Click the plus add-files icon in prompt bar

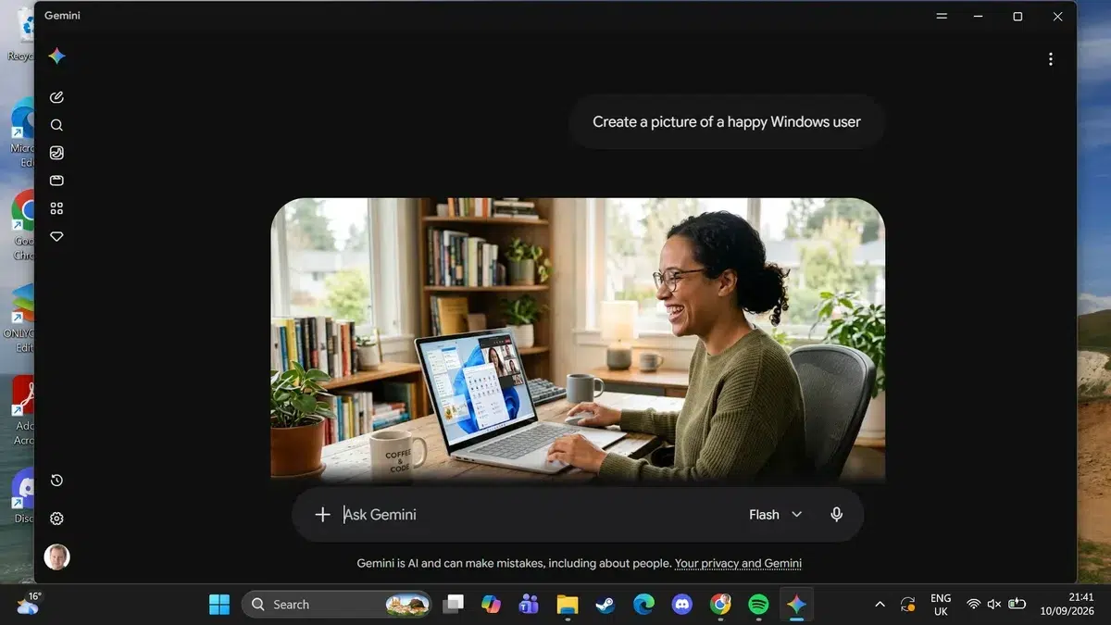(322, 515)
